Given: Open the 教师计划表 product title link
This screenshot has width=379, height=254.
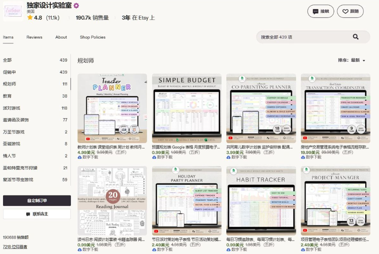Looking at the screenshot, I should coord(111,147).
